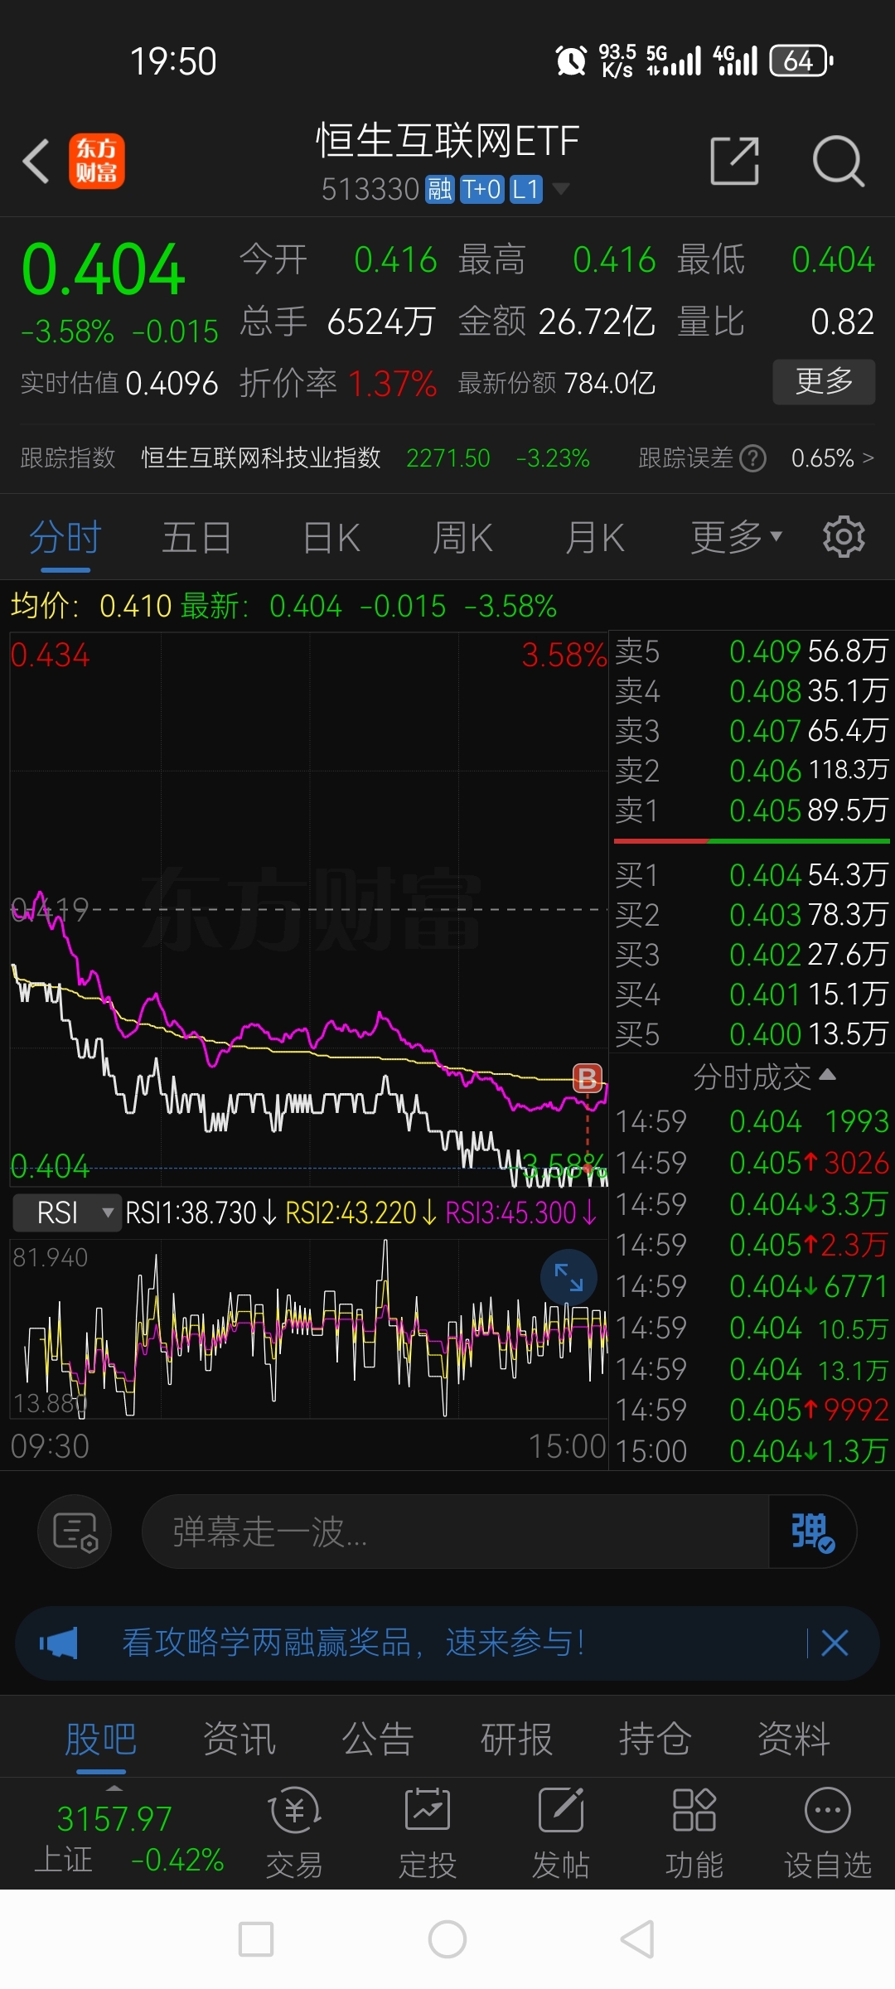The height and width of the screenshot is (1989, 895).
Task: Tap the back arrow icon
Action: point(36,160)
